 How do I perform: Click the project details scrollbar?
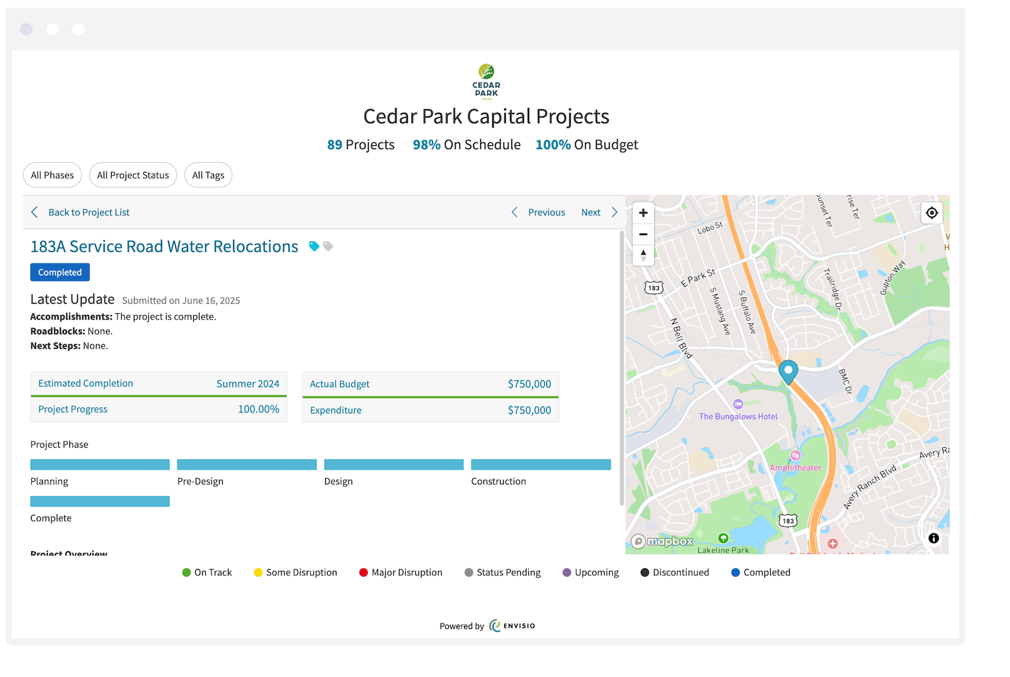(x=621, y=368)
